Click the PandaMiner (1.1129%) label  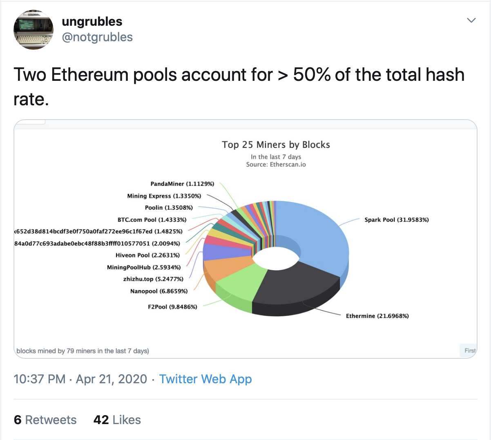pyautogui.click(x=182, y=184)
